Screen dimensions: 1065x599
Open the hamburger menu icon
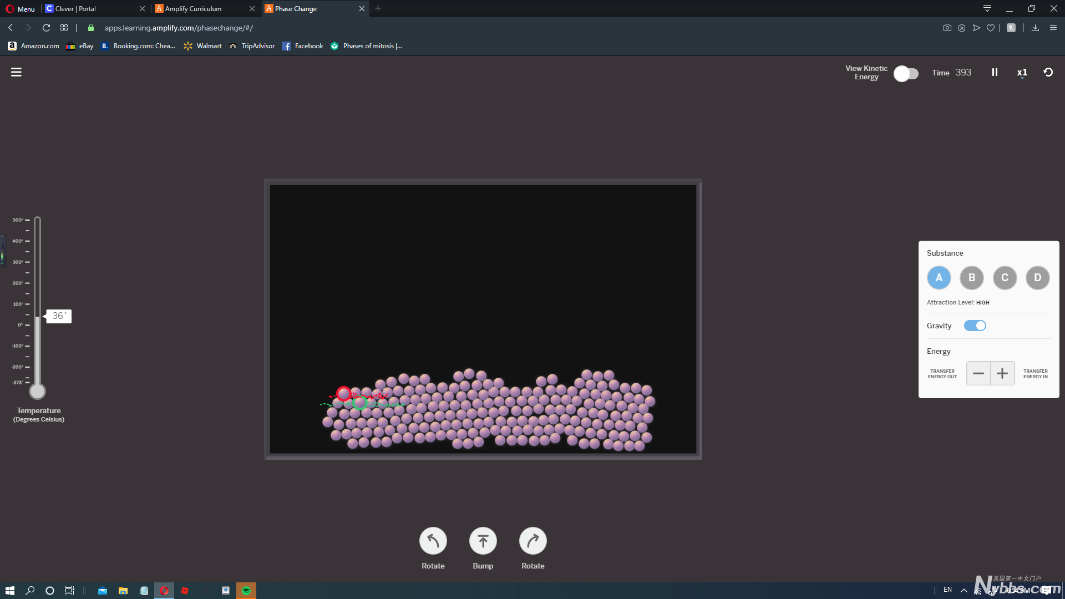16,72
